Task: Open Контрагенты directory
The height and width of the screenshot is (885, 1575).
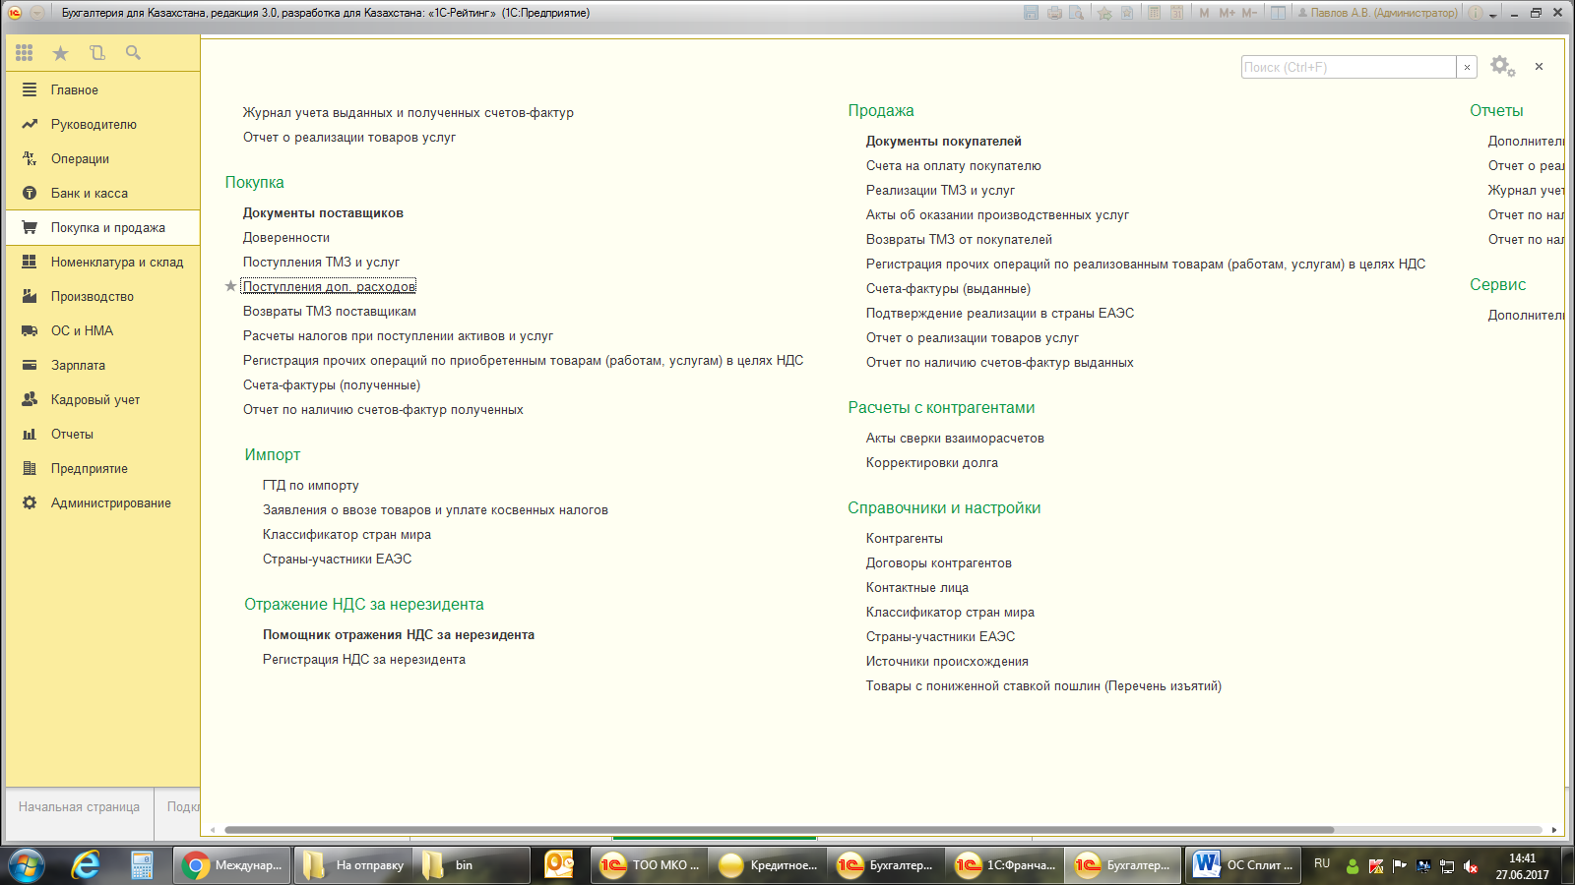Action: coord(905,539)
